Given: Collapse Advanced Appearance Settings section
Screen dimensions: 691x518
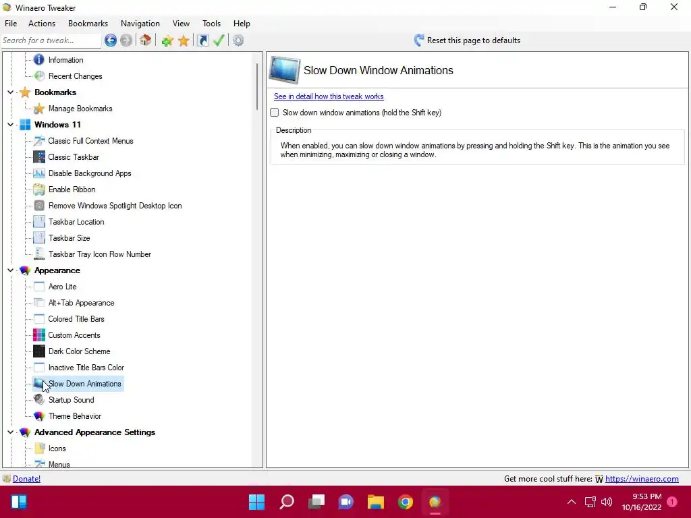Looking at the screenshot, I should (11, 432).
